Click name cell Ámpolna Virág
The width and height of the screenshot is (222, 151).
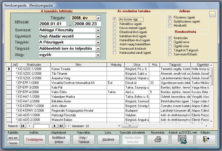(x=79, y=78)
